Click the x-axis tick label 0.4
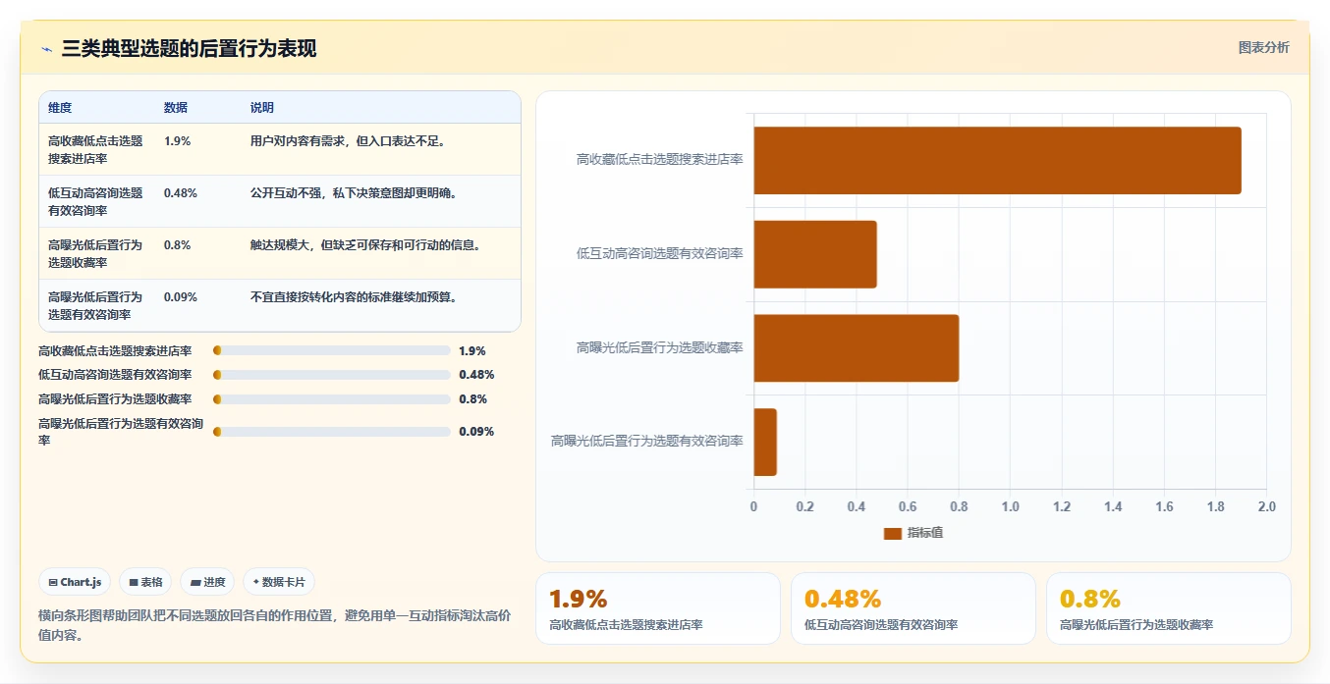The height and width of the screenshot is (684, 1330). point(857,507)
